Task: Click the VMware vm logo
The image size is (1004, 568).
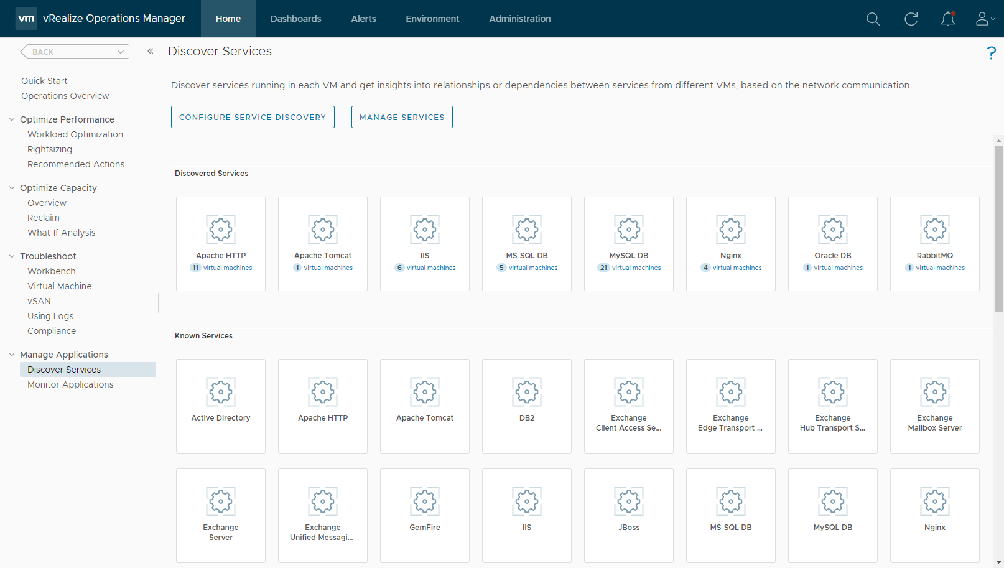Action: tap(26, 18)
